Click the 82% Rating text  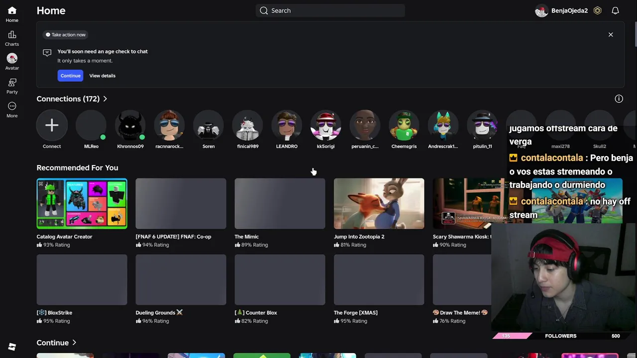tap(254, 321)
